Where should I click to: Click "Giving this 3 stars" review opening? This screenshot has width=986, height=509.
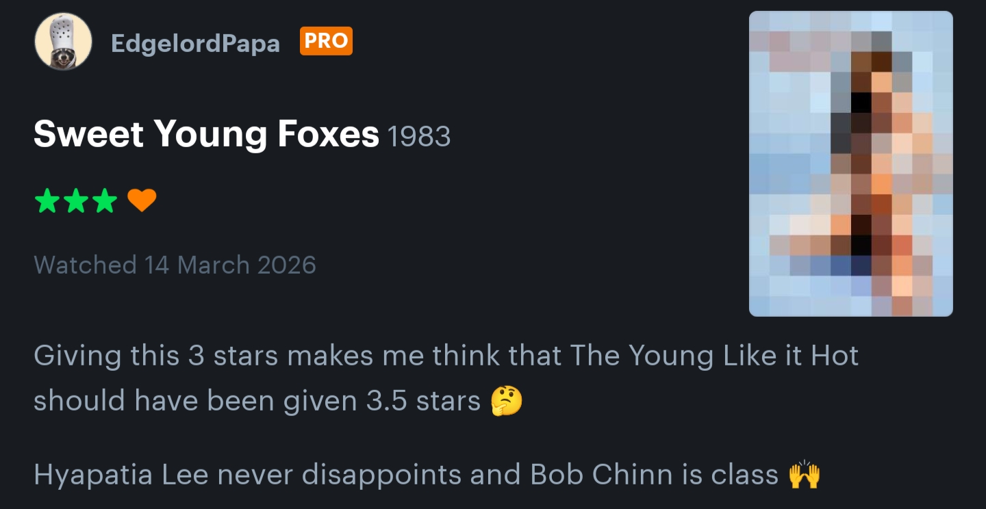tap(155, 356)
